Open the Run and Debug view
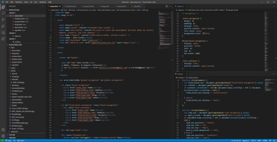Image resolution: width=277 pixels, height=142 pixels. (3, 26)
